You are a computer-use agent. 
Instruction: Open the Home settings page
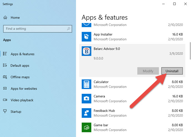coord(15,18)
